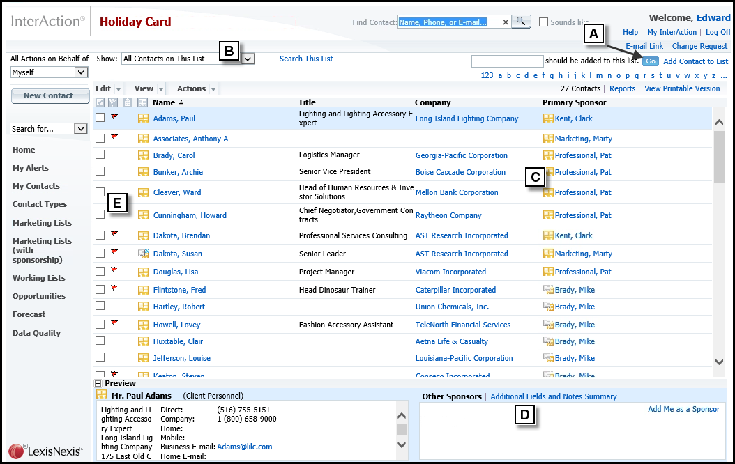
Task: Click Add Me as a Sponsor
Action: tap(683, 409)
